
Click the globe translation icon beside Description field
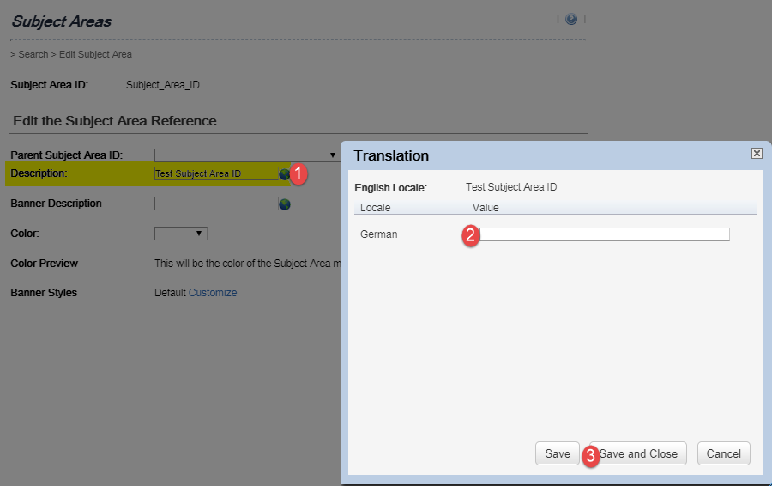click(x=284, y=174)
